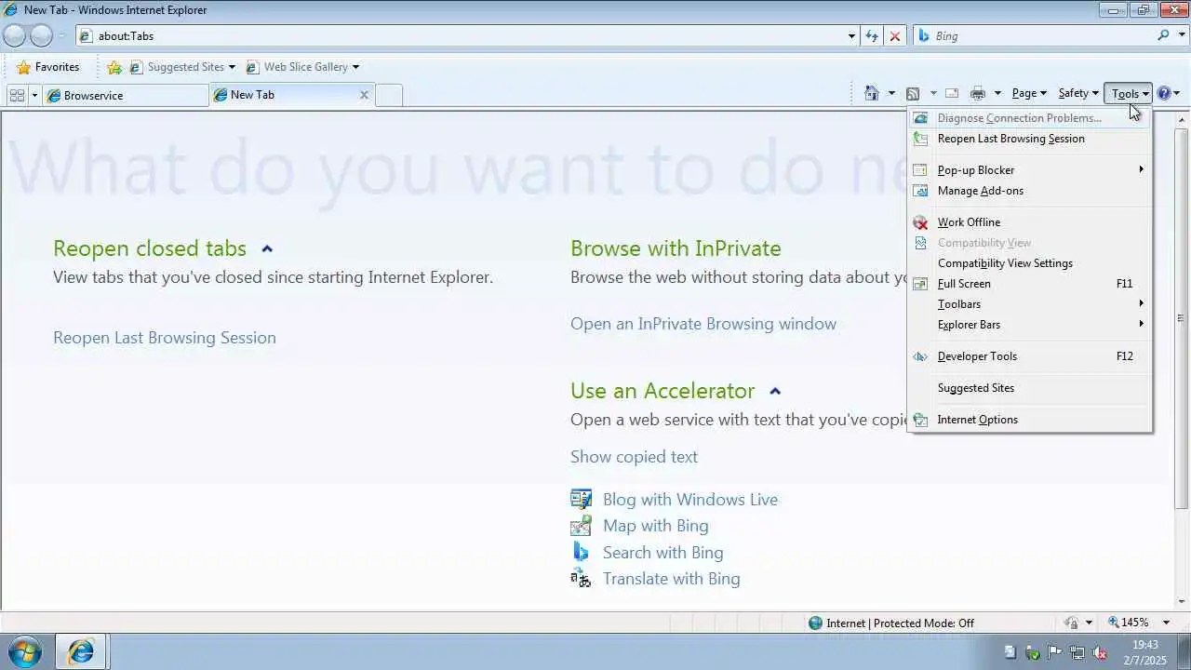Click the Bing search magnifier icon
The image size is (1191, 670).
[1164, 35]
